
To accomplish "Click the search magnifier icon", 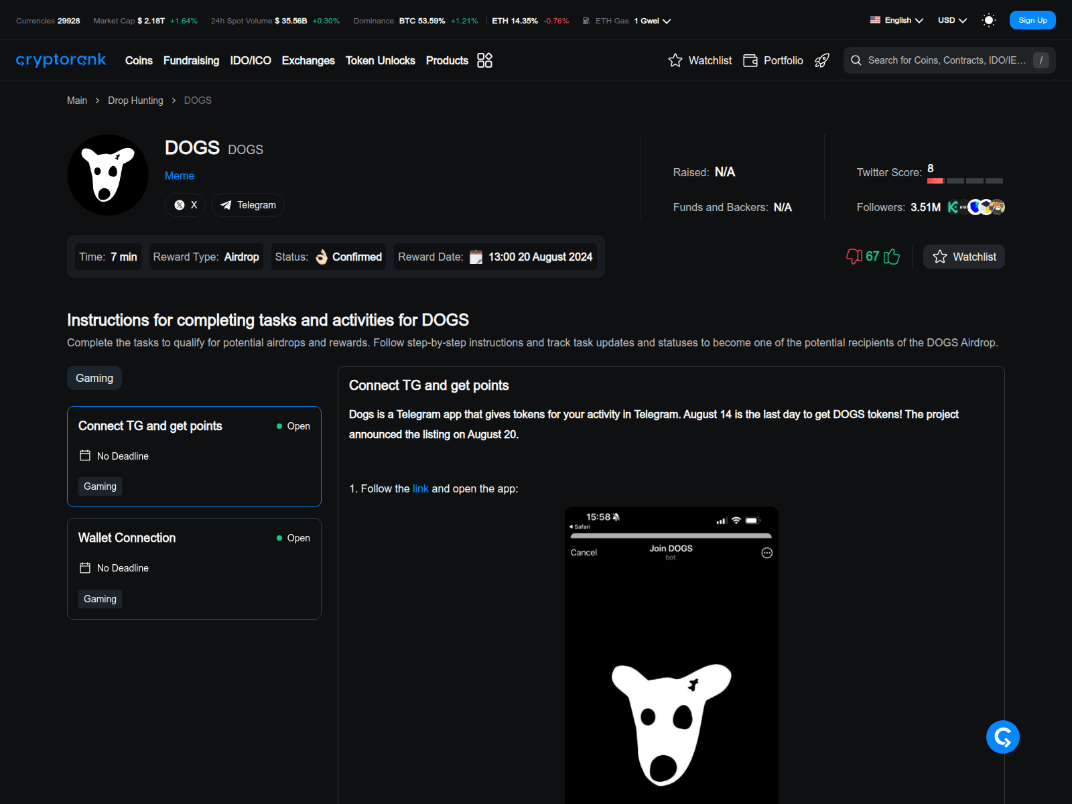I will [x=856, y=60].
